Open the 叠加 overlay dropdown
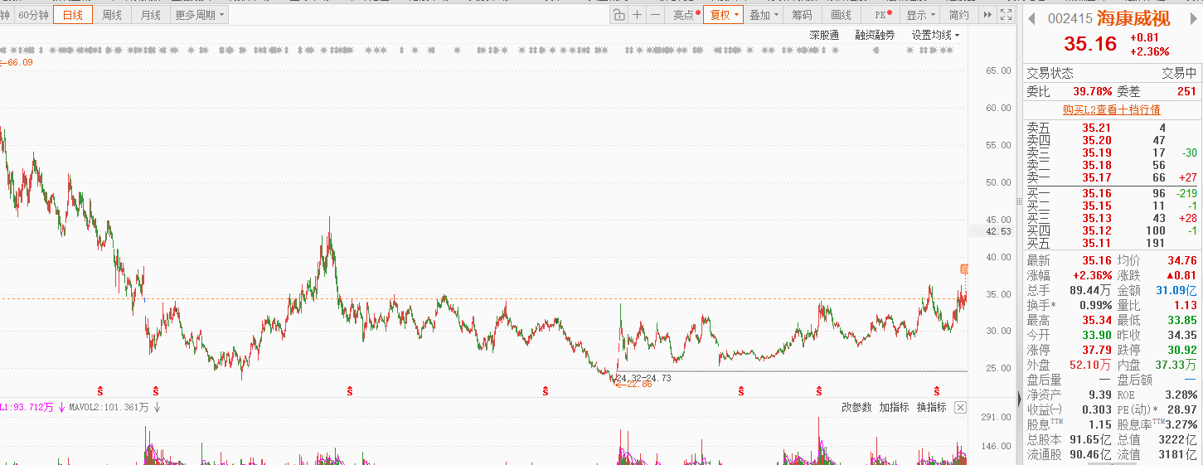The height and width of the screenshot is (465, 1203). pos(764,15)
